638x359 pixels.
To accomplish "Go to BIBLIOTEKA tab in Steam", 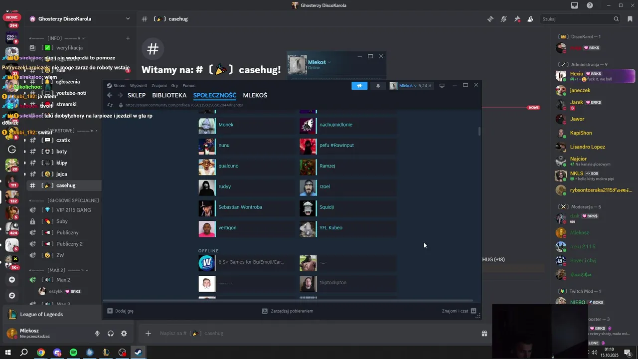I will coord(169,95).
